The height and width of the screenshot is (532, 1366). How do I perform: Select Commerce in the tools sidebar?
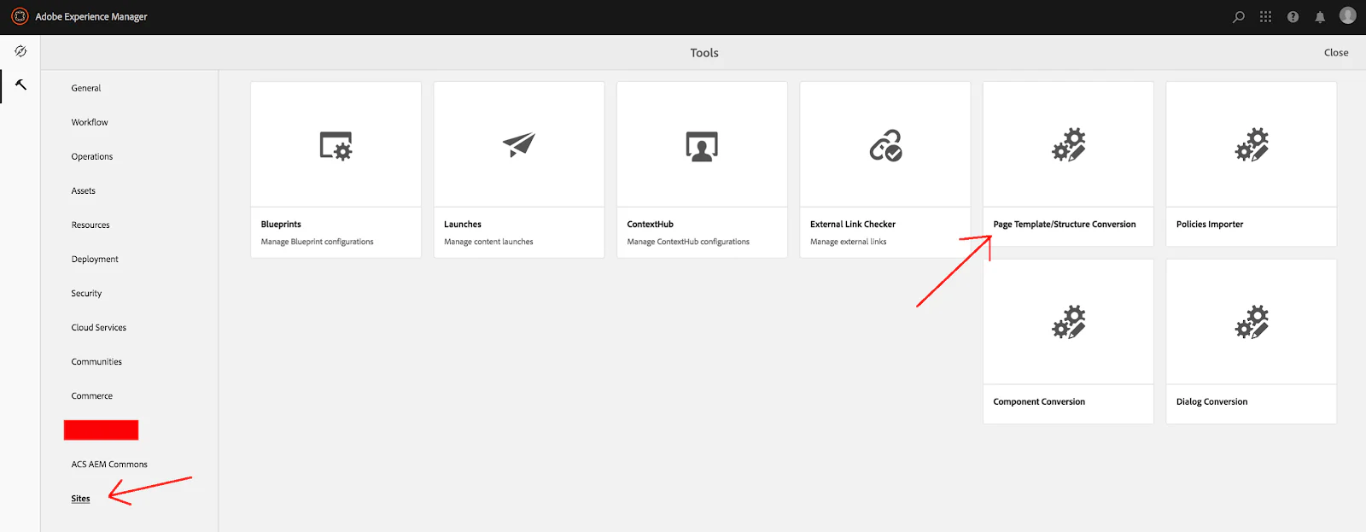92,395
